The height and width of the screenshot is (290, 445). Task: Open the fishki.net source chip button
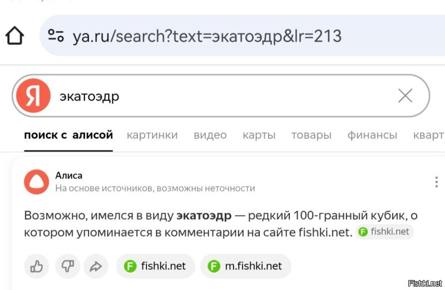155,266
